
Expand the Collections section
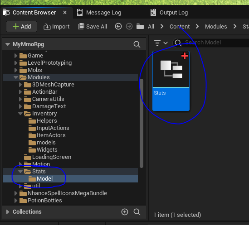click(7, 212)
